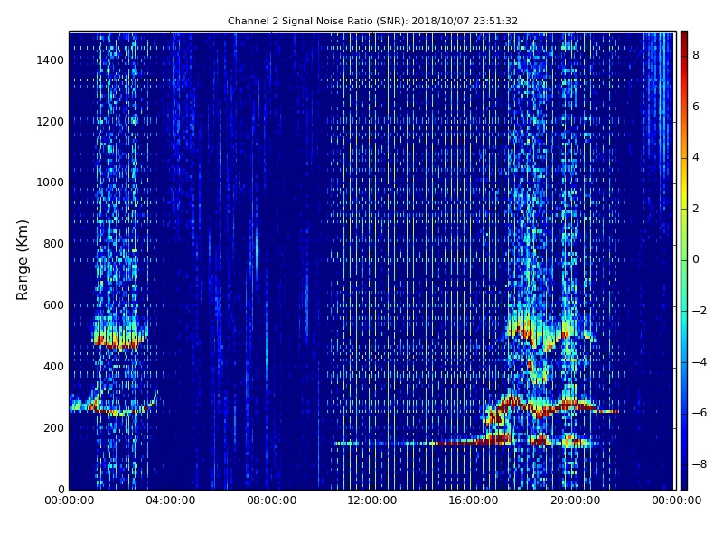Click the 600 range tick label

point(53,305)
